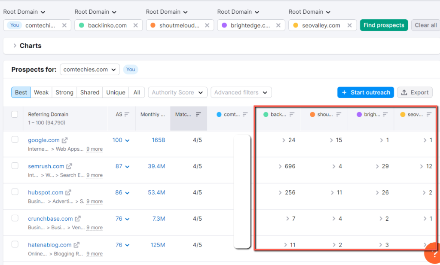440x265 pixels.
Task: Check the box next to hatenablog.com
Action: (x=15, y=244)
